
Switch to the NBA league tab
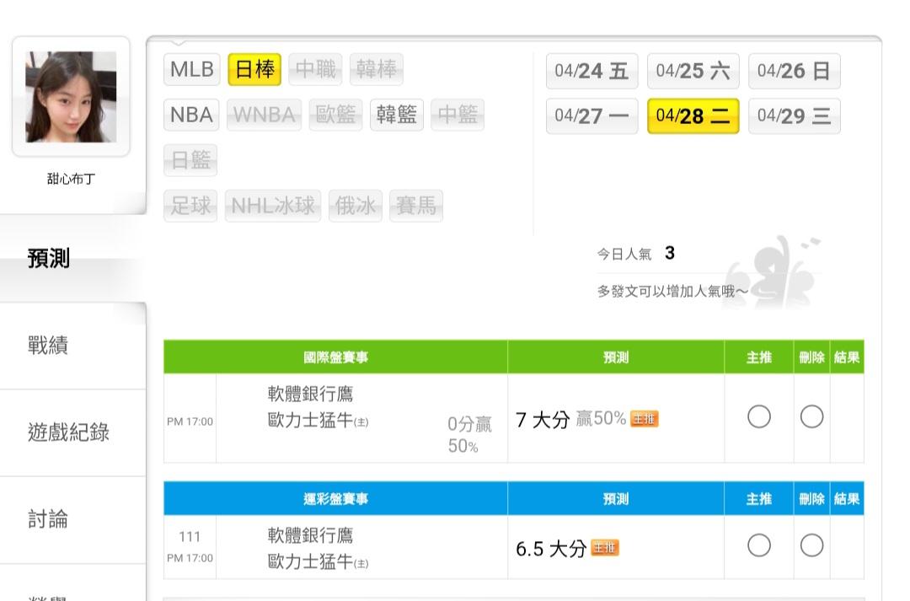191,115
